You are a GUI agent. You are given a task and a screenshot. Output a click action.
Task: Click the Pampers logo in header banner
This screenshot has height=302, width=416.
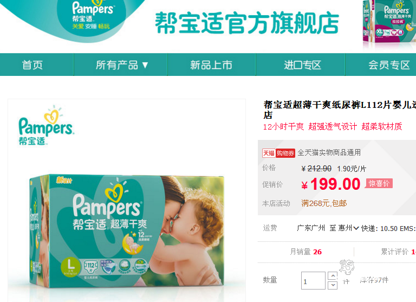coord(92,15)
